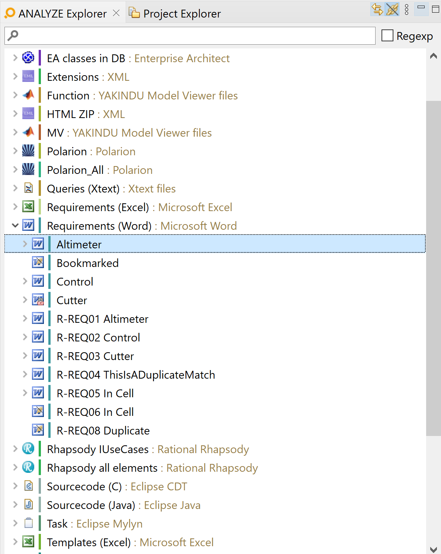Viewport: 441px width, 554px height.
Task: Select the "MV" row label
Action: 55,133
